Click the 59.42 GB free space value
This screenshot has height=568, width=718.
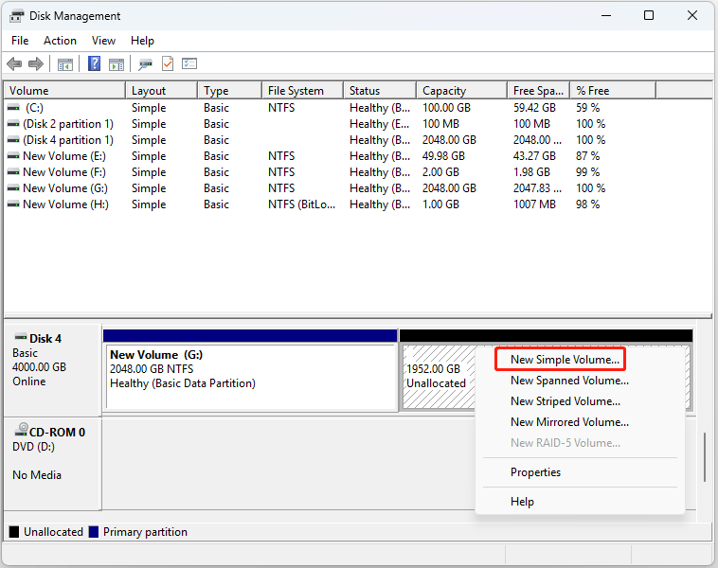click(534, 108)
